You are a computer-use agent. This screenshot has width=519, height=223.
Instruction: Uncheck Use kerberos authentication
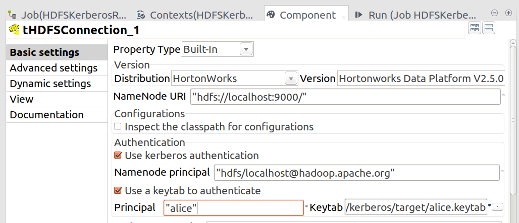118,156
